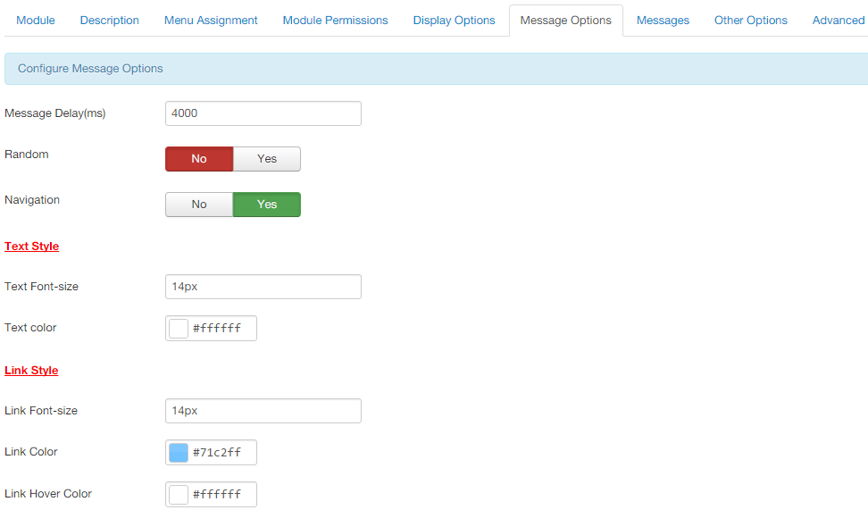This screenshot has height=510, width=868.
Task: Click the Text Font-size input field
Action: pyautogui.click(x=263, y=287)
